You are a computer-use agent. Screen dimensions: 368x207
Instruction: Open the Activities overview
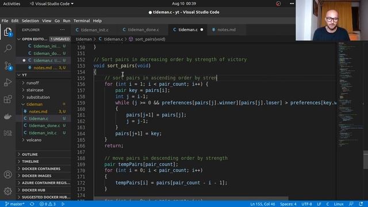click(x=11, y=3)
